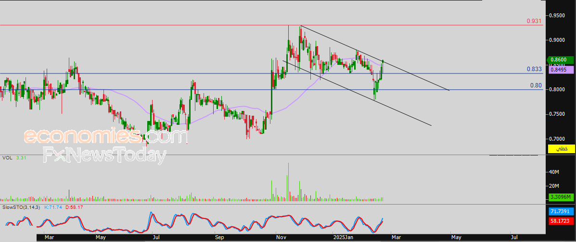Click the 2025Jan marker on time axis
The image size is (576, 242).
coord(343,237)
